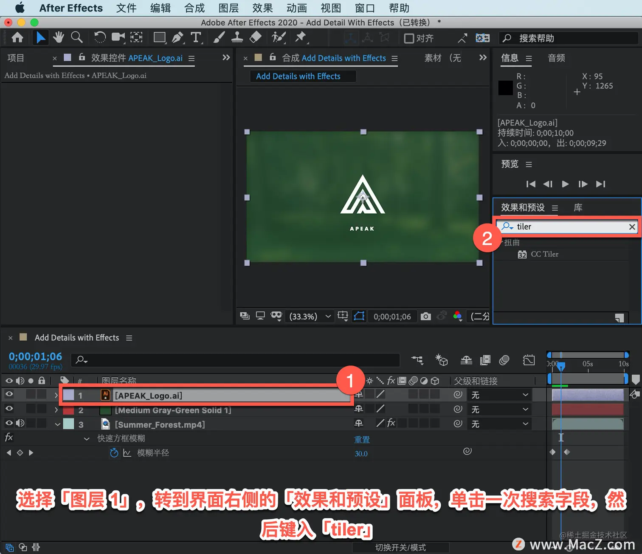Collapse the Summer_Forest.mp4 layer
The image size is (642, 554).
coord(57,424)
